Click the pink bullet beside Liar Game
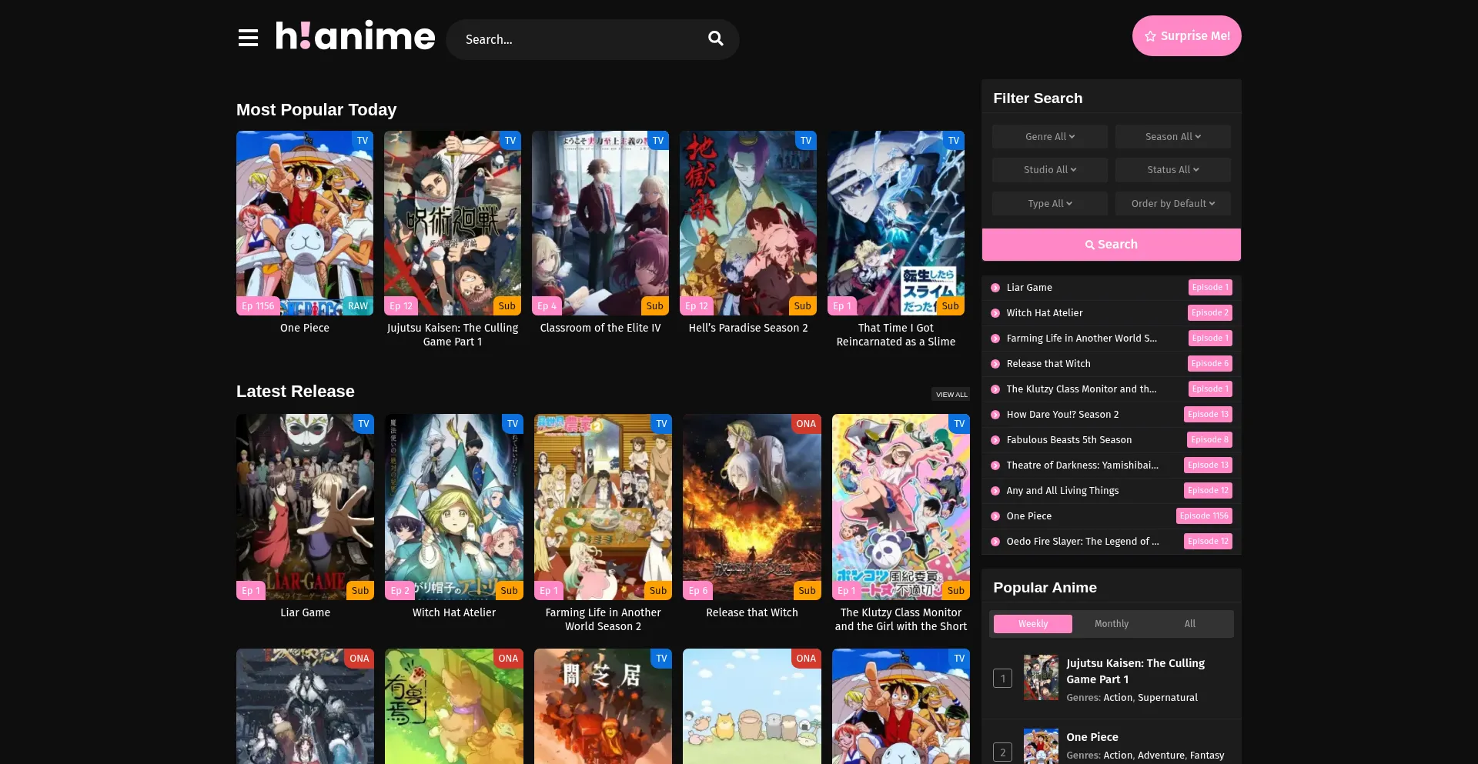 point(995,288)
